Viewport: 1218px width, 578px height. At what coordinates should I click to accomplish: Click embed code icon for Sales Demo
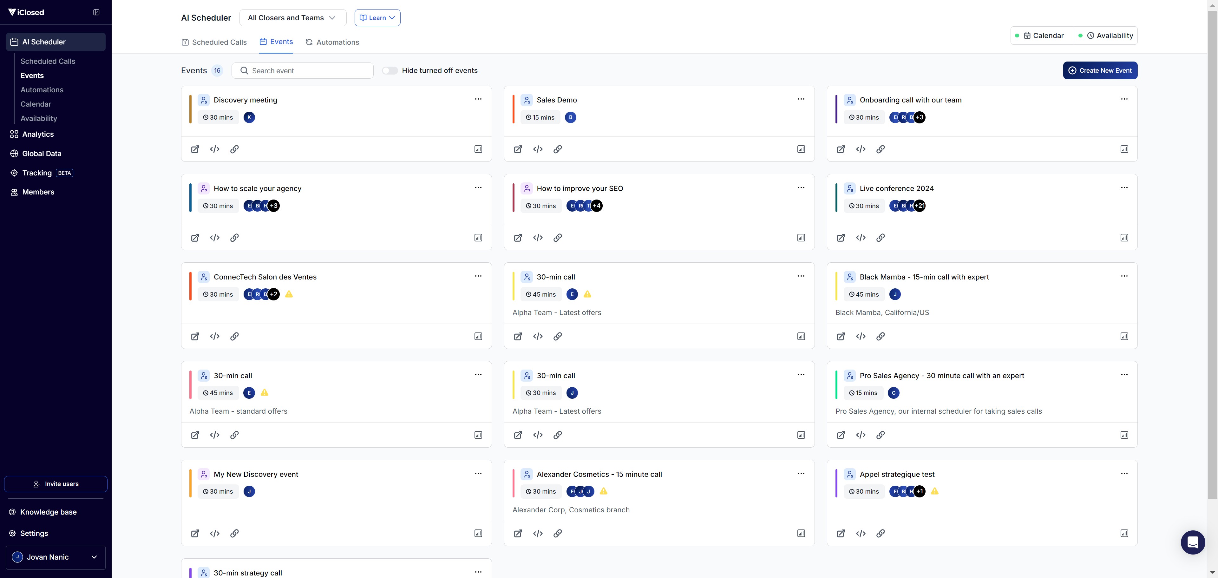tap(538, 149)
